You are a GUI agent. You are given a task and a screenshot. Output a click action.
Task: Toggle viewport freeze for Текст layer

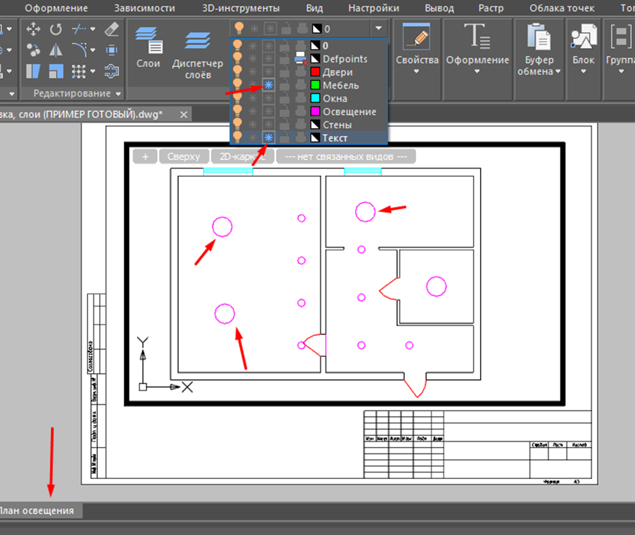click(269, 138)
